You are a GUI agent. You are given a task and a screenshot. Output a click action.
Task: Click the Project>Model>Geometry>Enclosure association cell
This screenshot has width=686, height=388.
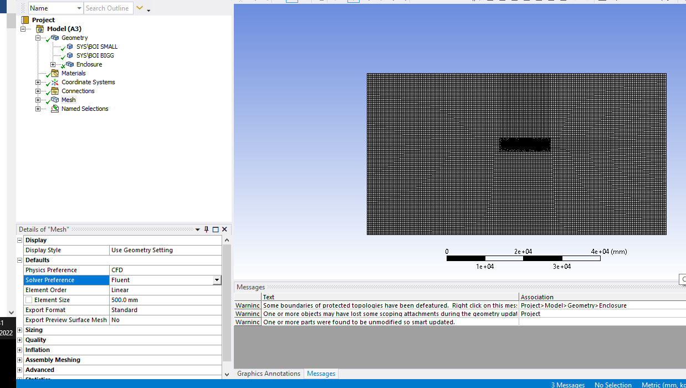(602, 305)
